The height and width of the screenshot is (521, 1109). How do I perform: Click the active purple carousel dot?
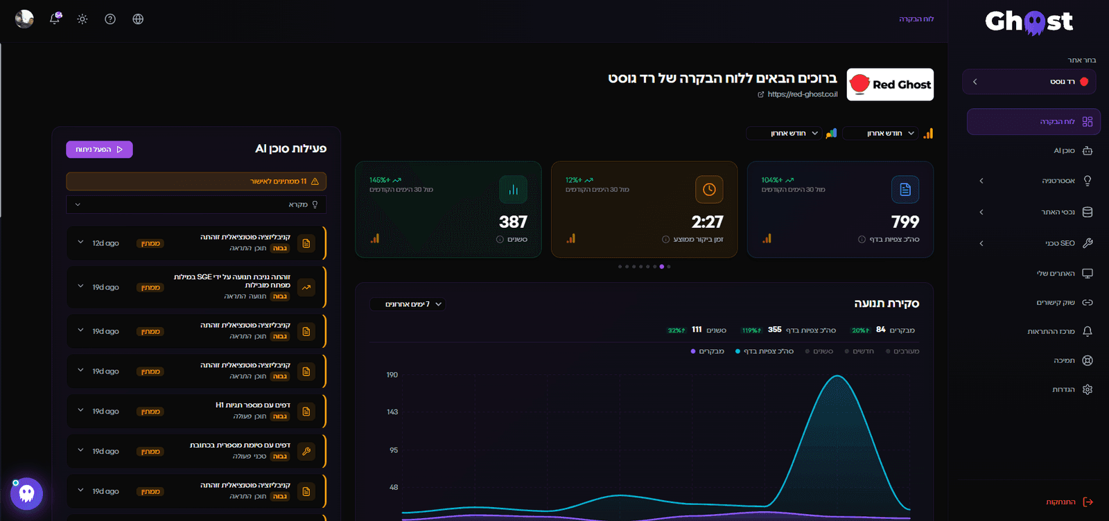point(662,267)
